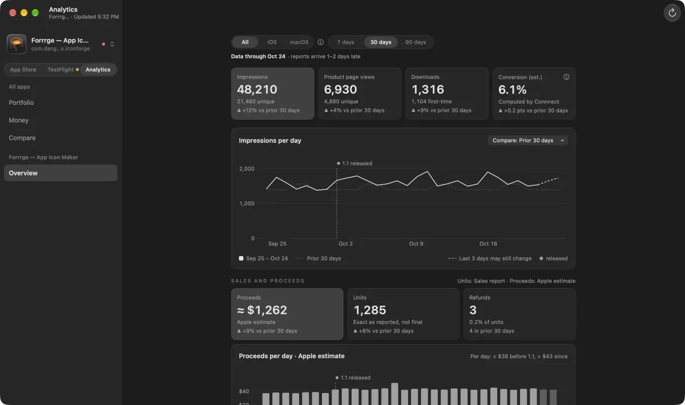The width and height of the screenshot is (685, 405).
Task: Select the Analytics tab
Action: click(x=98, y=70)
